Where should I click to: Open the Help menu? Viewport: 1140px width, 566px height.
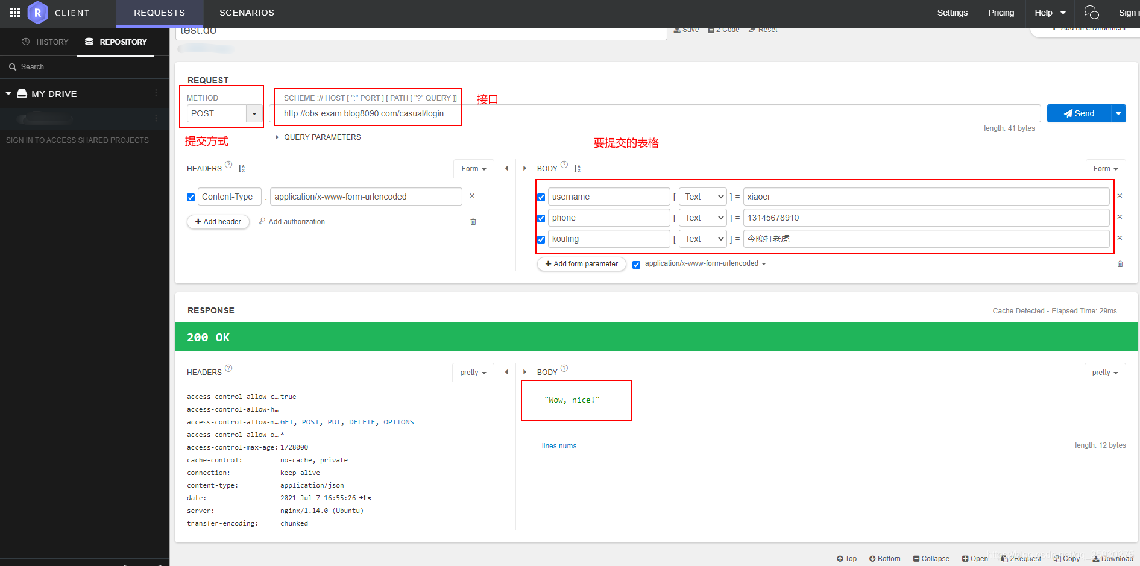(x=1050, y=13)
